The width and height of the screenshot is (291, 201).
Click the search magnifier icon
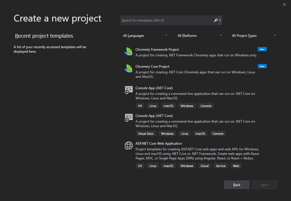216,20
